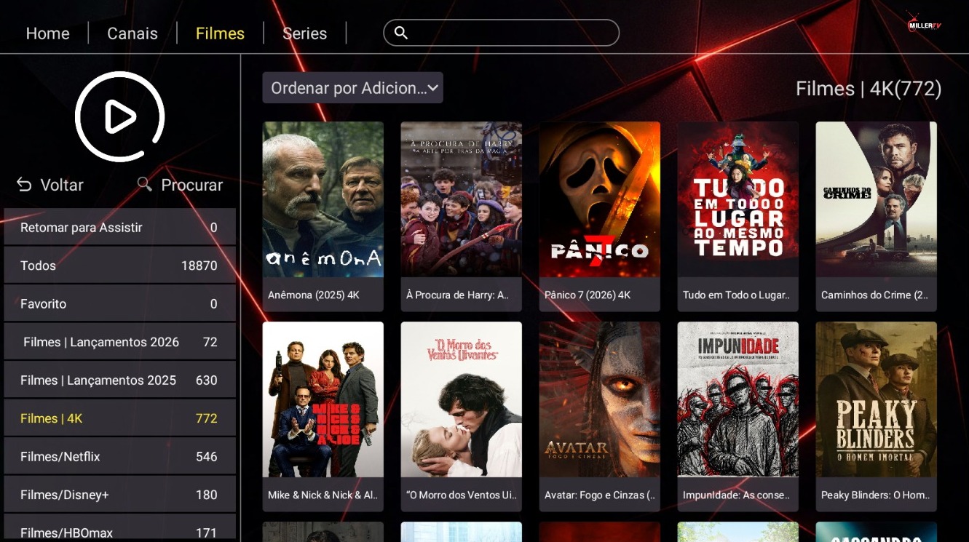Select the Favorito category
The height and width of the screenshot is (542, 969).
click(119, 303)
